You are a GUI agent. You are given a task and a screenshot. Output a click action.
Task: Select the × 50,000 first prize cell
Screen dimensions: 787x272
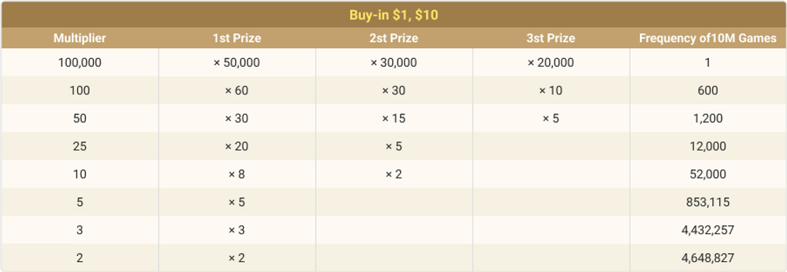tap(237, 63)
